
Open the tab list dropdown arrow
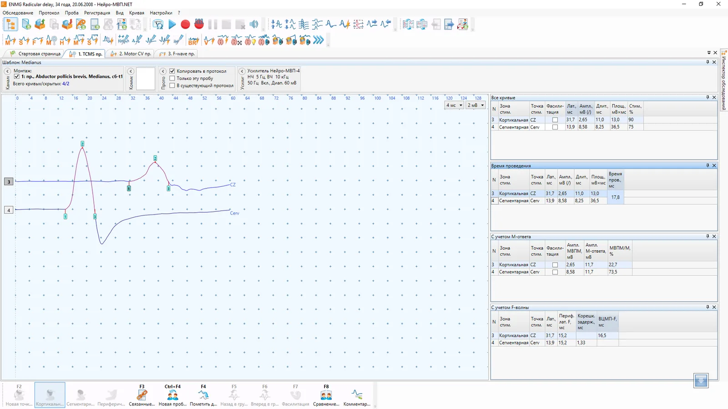709,53
